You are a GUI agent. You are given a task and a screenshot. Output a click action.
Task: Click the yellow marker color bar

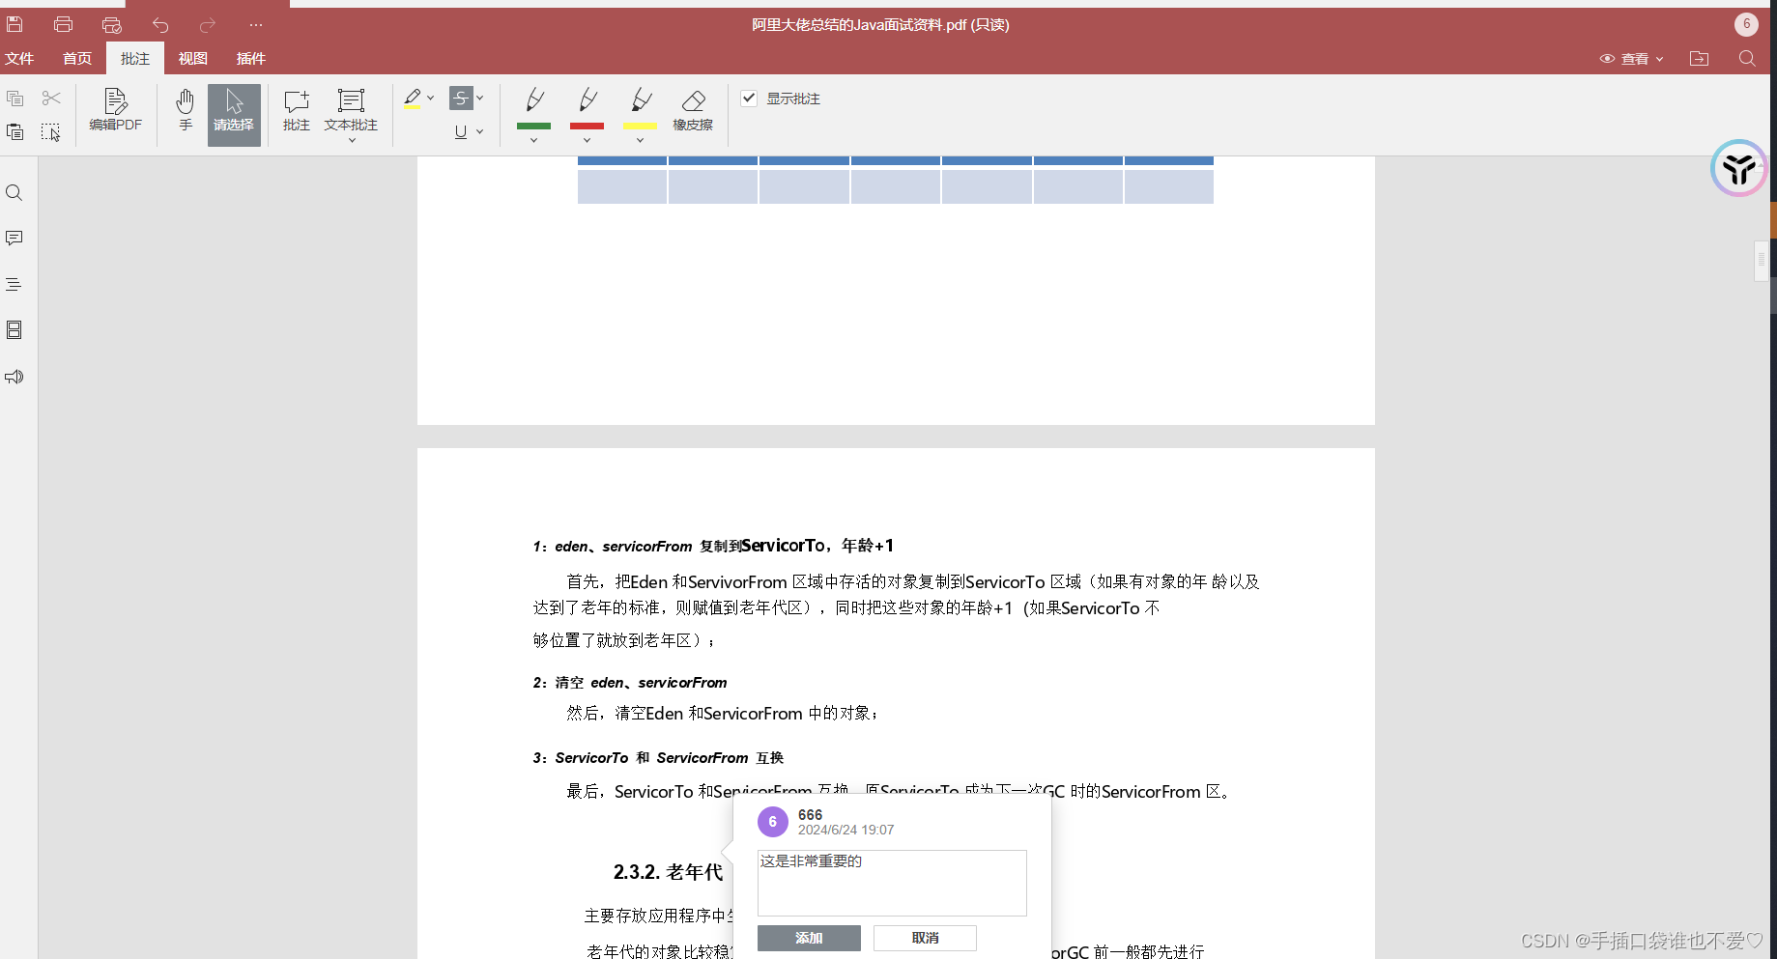[x=640, y=126]
